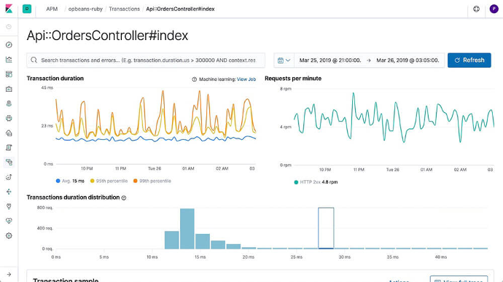Screen dimensions: 503x282
Task: Toggle the 99th percentile legend series
Action: click(152, 181)
